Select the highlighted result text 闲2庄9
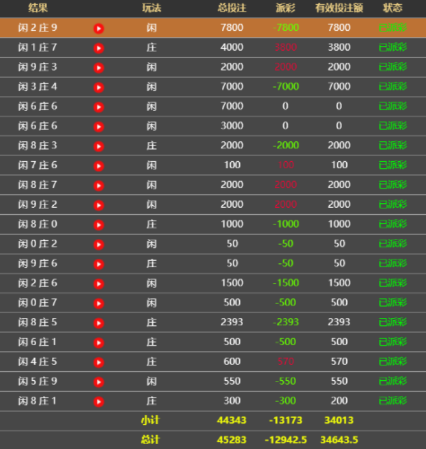 [x=37, y=28]
